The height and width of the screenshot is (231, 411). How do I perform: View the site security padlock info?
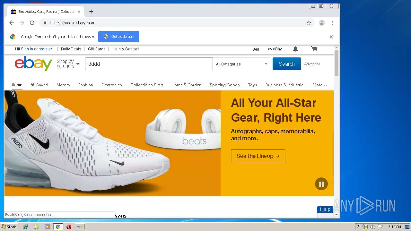45,23
